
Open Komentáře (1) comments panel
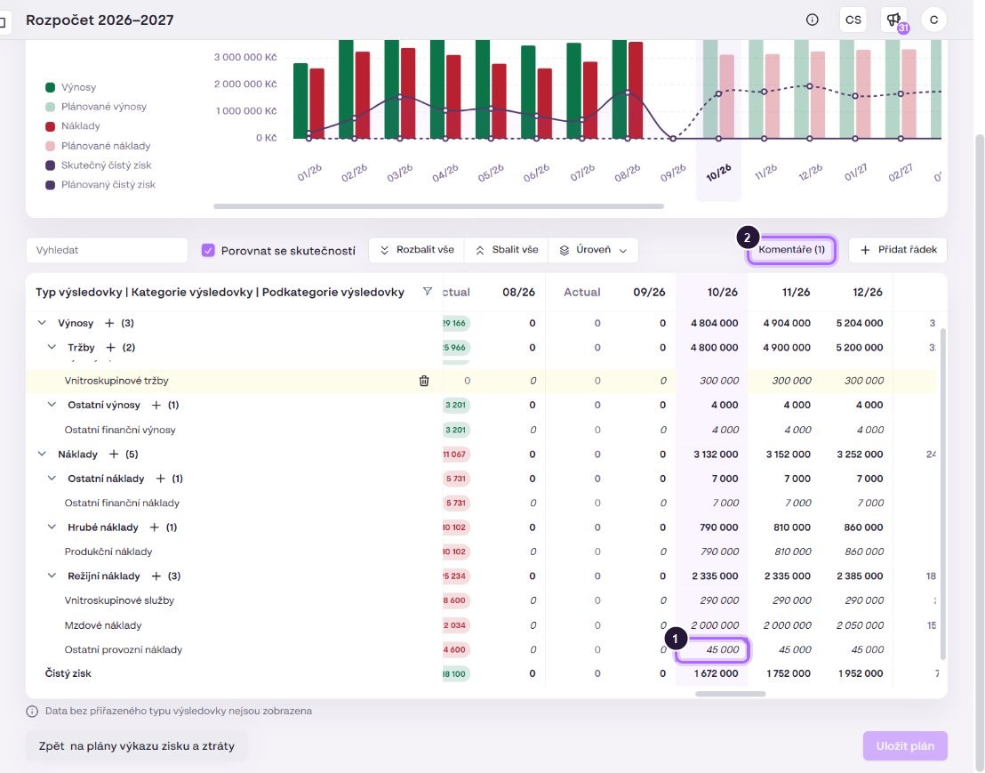(791, 250)
